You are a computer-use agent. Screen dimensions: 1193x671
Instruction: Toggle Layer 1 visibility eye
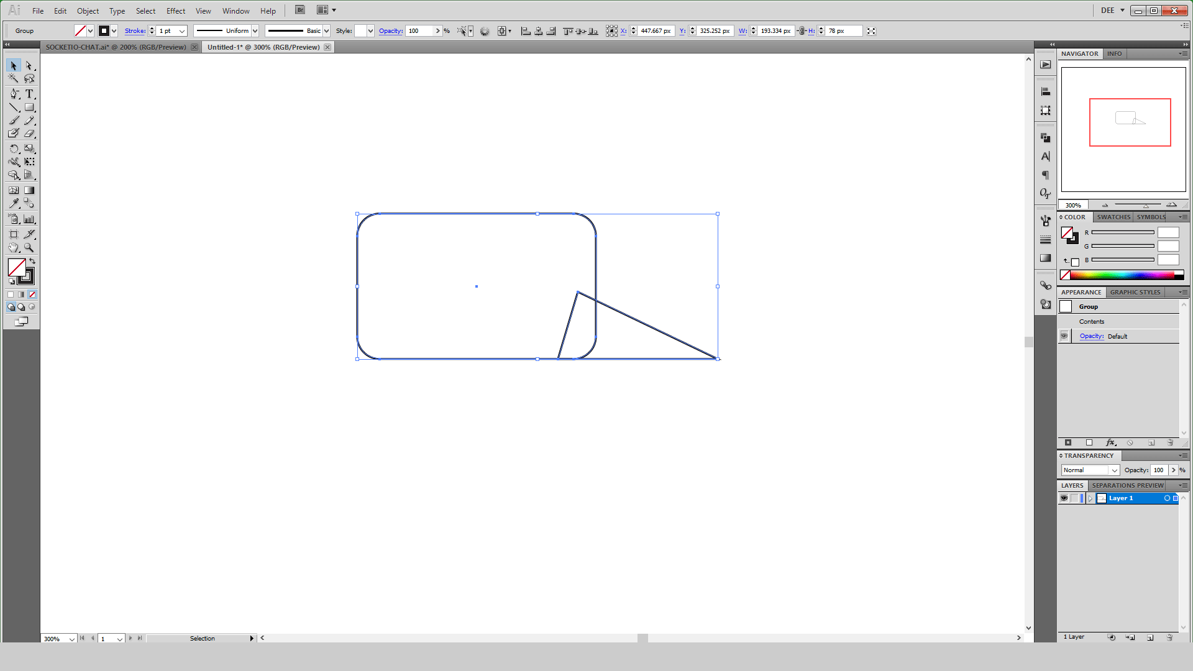[1064, 498]
